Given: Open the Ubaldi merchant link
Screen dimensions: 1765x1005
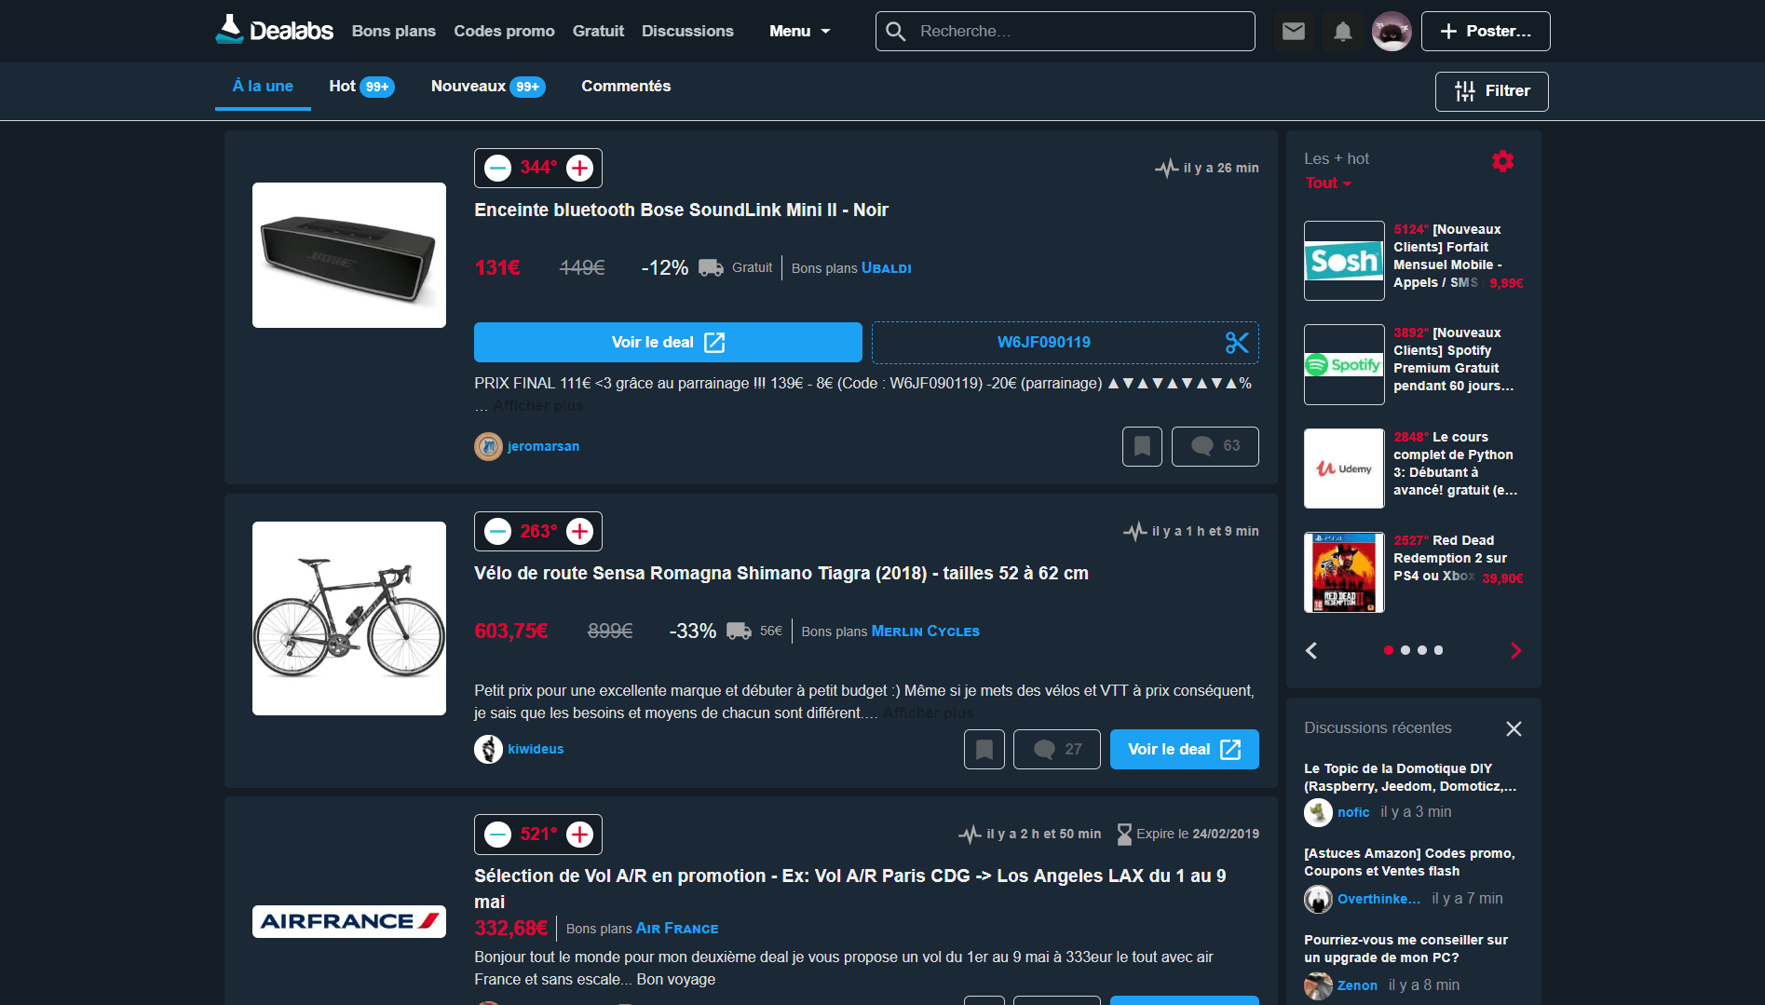Looking at the screenshot, I should click(887, 268).
